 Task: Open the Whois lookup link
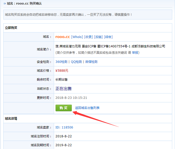pos(77,37)
